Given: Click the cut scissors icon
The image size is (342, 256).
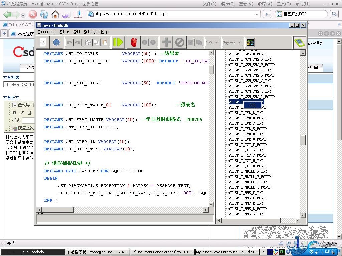Looking at the screenshot, I should click(88, 42).
